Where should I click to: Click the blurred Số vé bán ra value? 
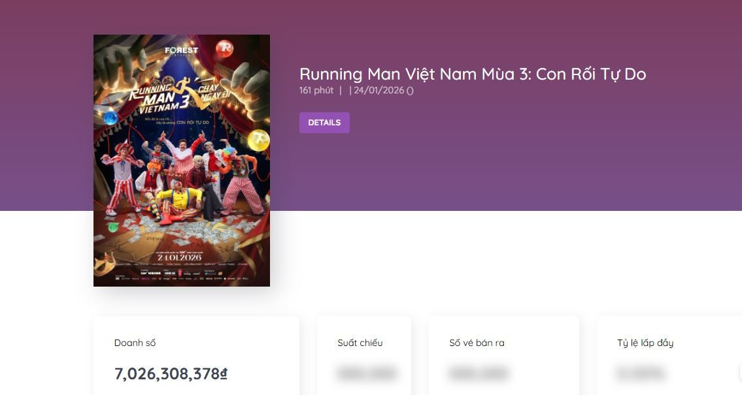[479, 373]
